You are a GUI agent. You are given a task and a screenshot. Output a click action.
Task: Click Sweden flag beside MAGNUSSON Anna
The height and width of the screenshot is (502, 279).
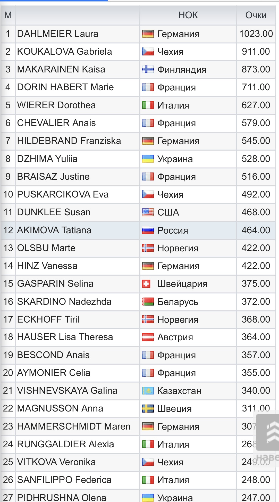(148, 409)
